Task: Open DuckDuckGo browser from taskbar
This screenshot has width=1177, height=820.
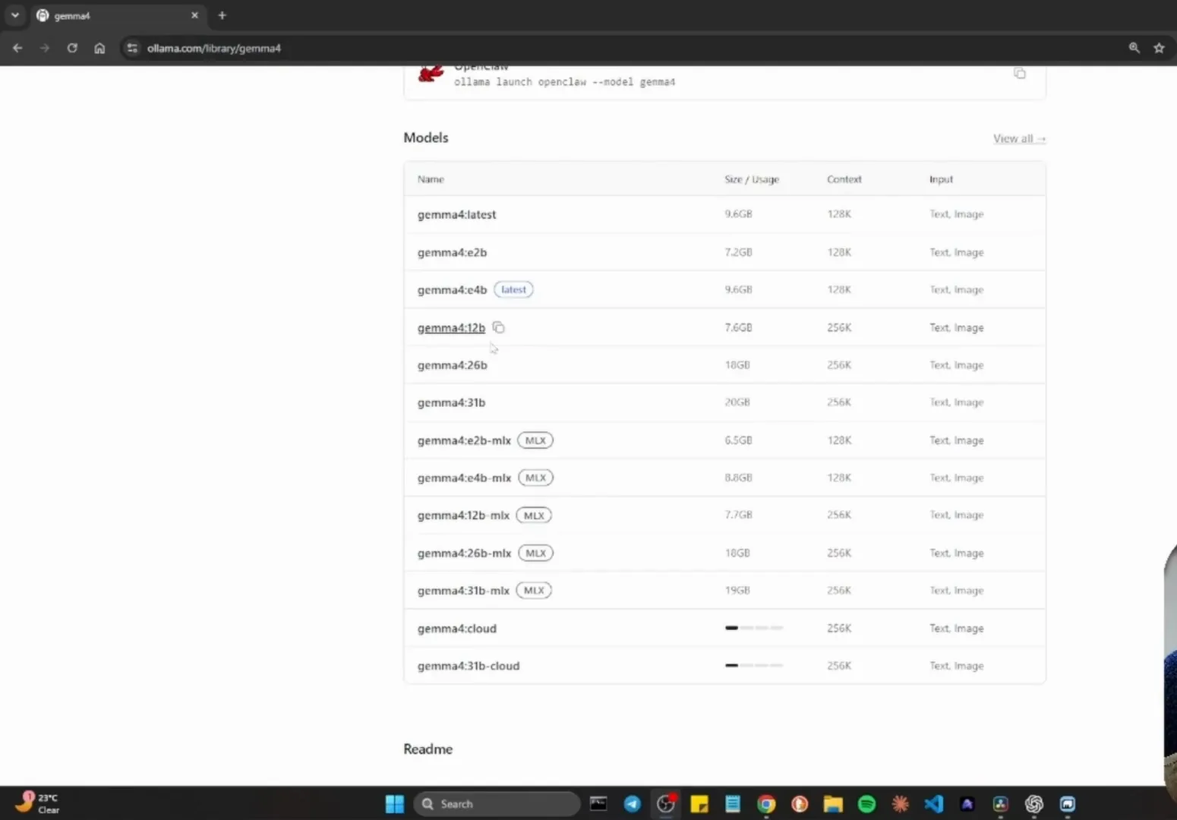Action: [800, 804]
